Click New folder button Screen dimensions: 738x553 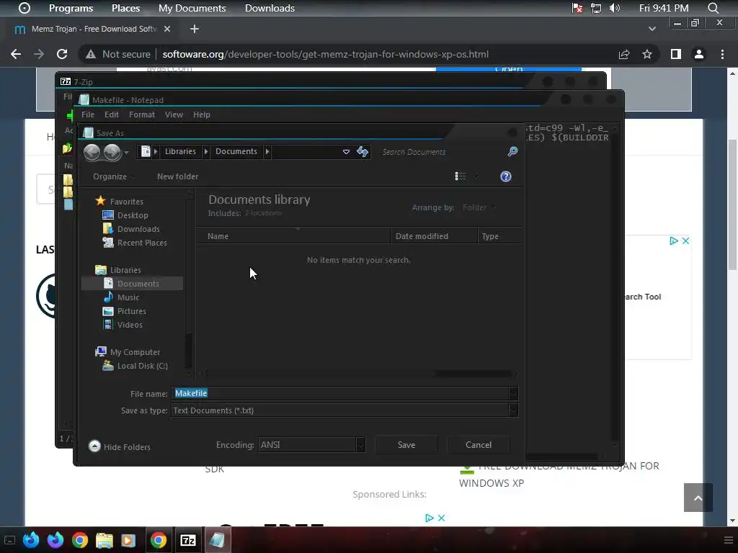pos(177,176)
